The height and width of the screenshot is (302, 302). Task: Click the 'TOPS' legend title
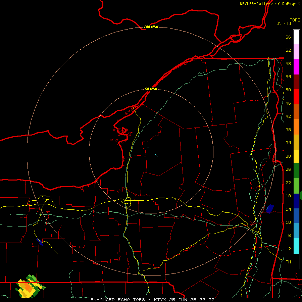point(295,20)
